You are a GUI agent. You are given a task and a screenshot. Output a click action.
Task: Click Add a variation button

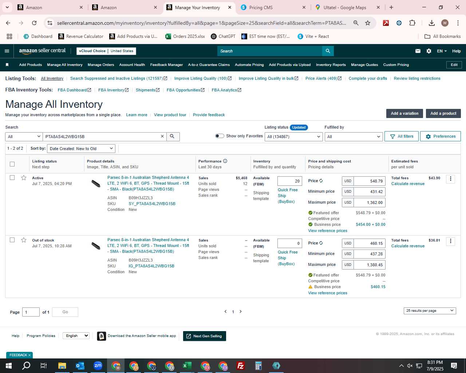tap(404, 113)
